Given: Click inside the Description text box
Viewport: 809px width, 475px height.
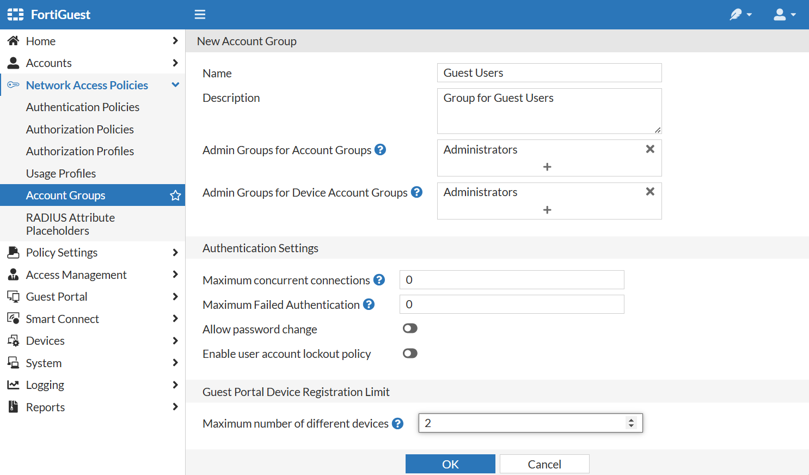Looking at the screenshot, I should click(x=549, y=111).
